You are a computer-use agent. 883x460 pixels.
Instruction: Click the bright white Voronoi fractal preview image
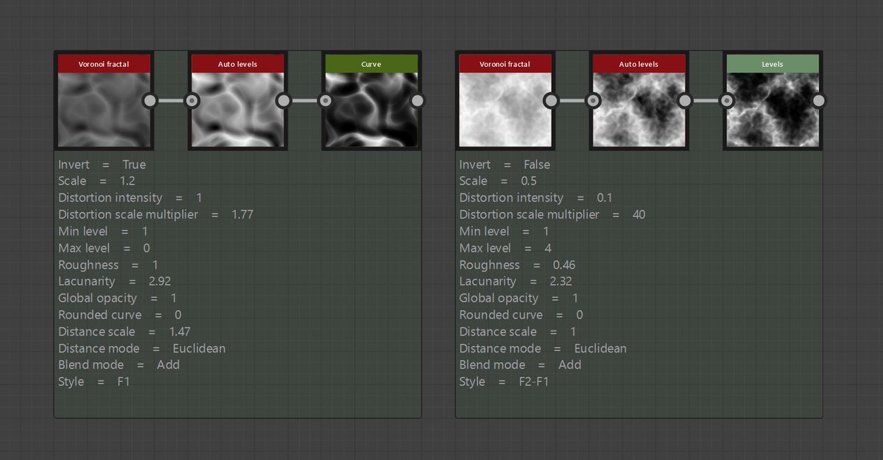point(505,110)
